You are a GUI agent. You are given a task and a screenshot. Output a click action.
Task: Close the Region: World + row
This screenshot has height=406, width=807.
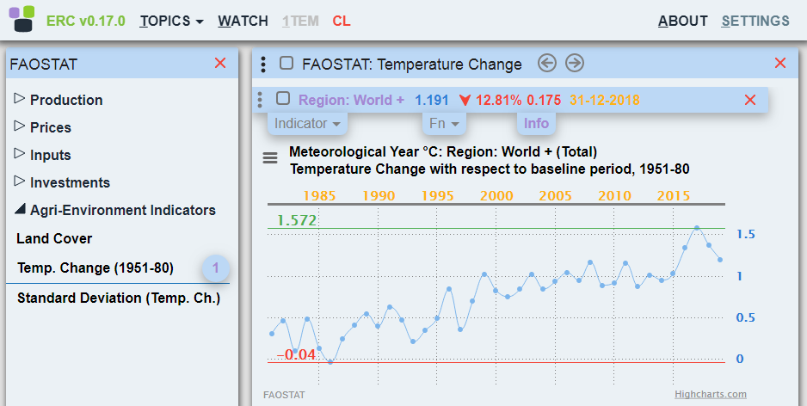click(750, 100)
